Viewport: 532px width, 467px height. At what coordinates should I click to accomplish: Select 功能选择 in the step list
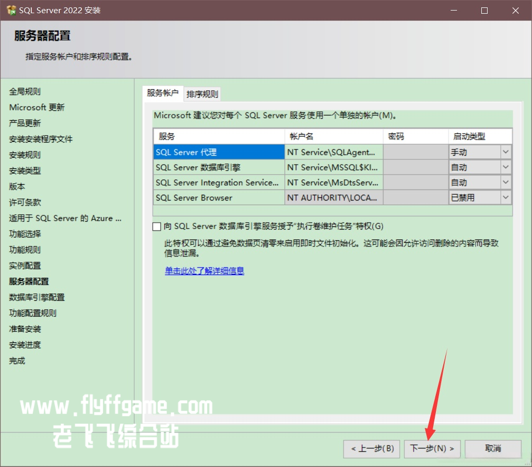[x=25, y=234]
